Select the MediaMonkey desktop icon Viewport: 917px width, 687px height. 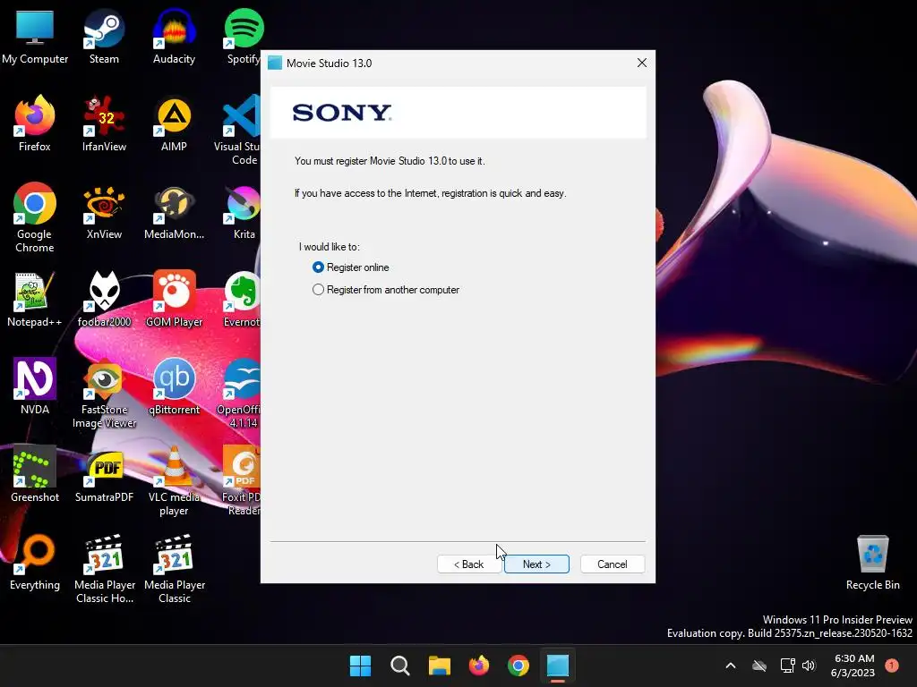coord(174,212)
